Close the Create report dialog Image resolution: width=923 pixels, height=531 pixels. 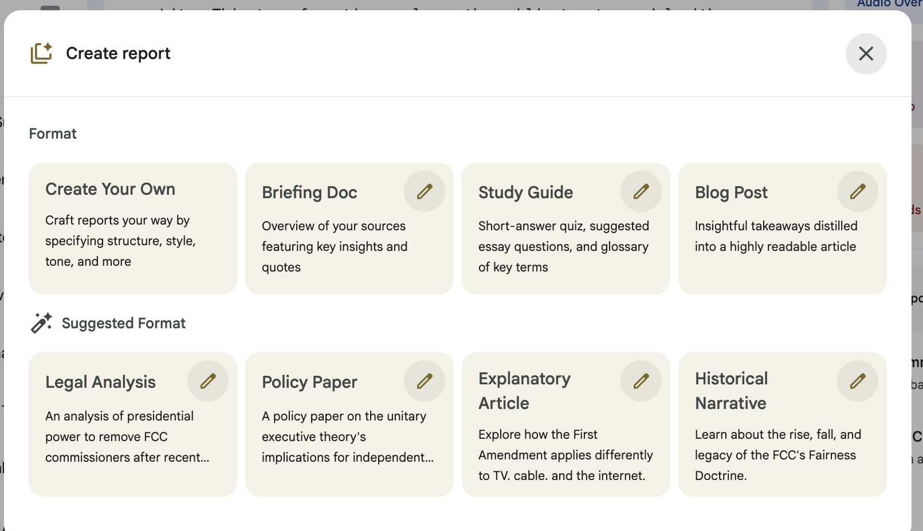[x=866, y=54]
